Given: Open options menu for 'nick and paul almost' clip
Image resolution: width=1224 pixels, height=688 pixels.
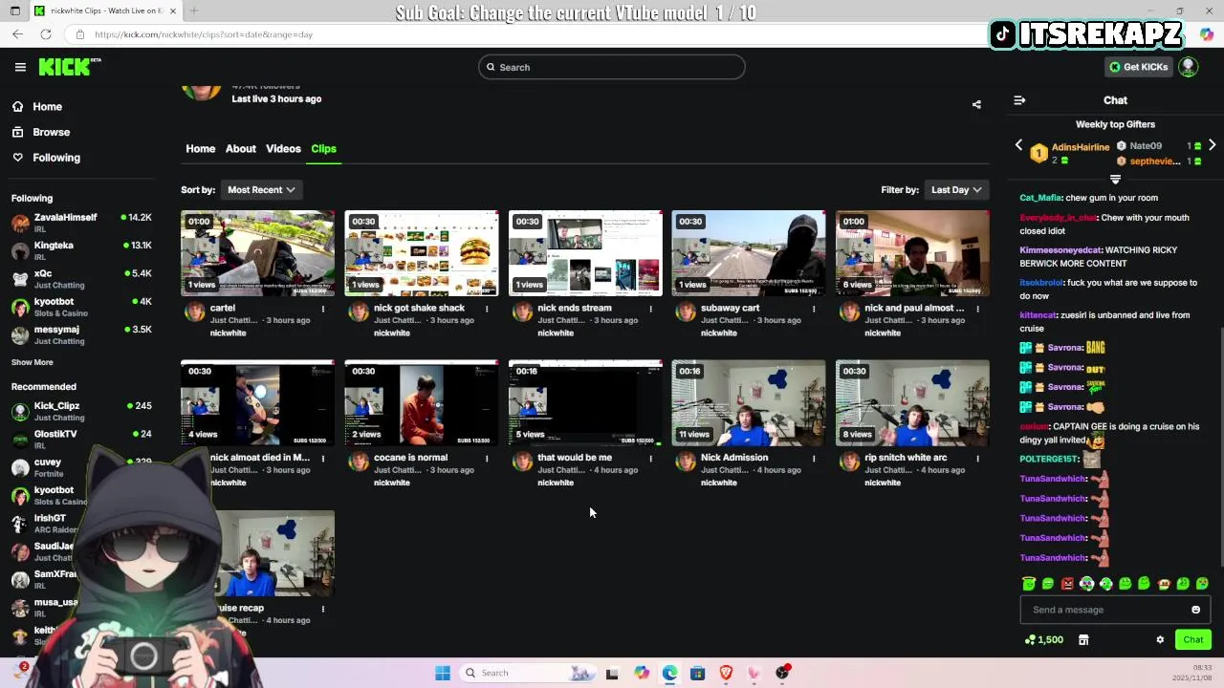Looking at the screenshot, I should [977, 309].
